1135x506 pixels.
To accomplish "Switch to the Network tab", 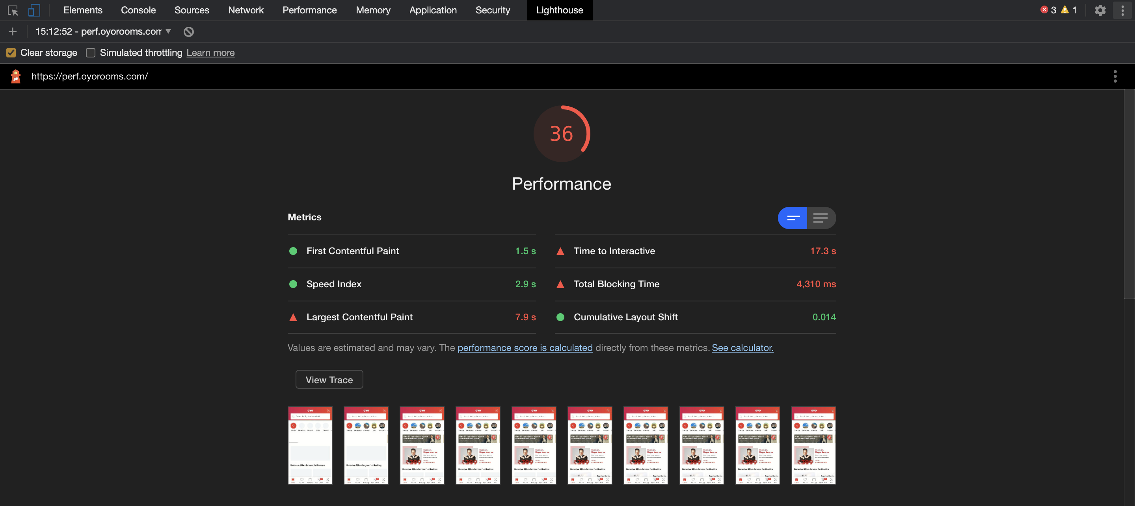I will tap(246, 10).
